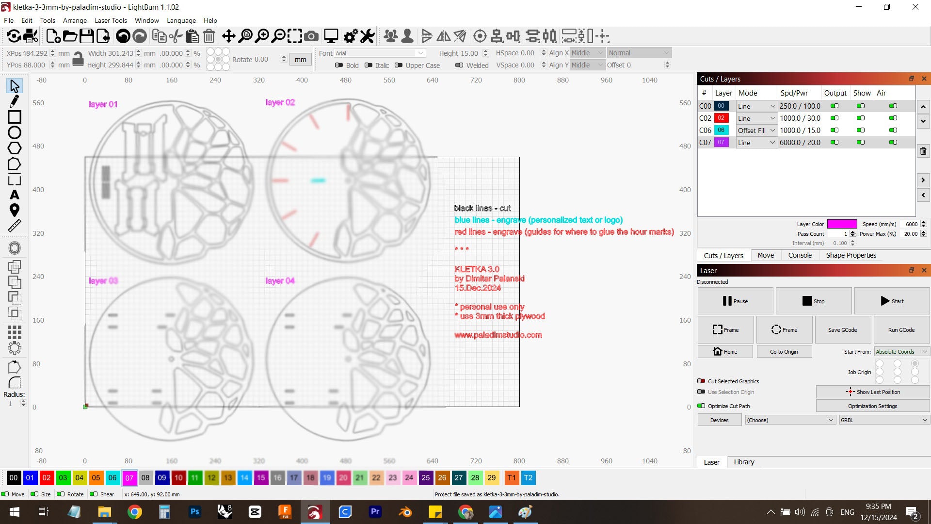Pick the Measure ruler tool
Screen dimensions: 931x524
pos(15,226)
